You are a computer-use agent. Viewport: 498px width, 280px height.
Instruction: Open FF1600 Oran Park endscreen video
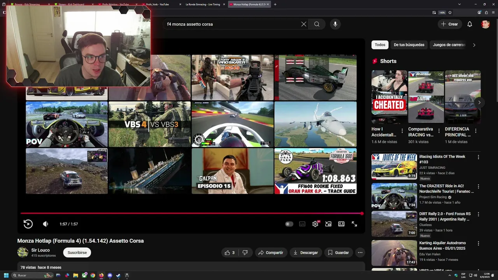[x=316, y=171]
